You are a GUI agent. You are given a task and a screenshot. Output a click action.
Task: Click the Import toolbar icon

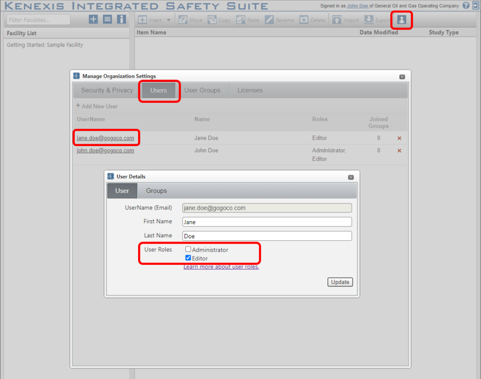pos(337,20)
